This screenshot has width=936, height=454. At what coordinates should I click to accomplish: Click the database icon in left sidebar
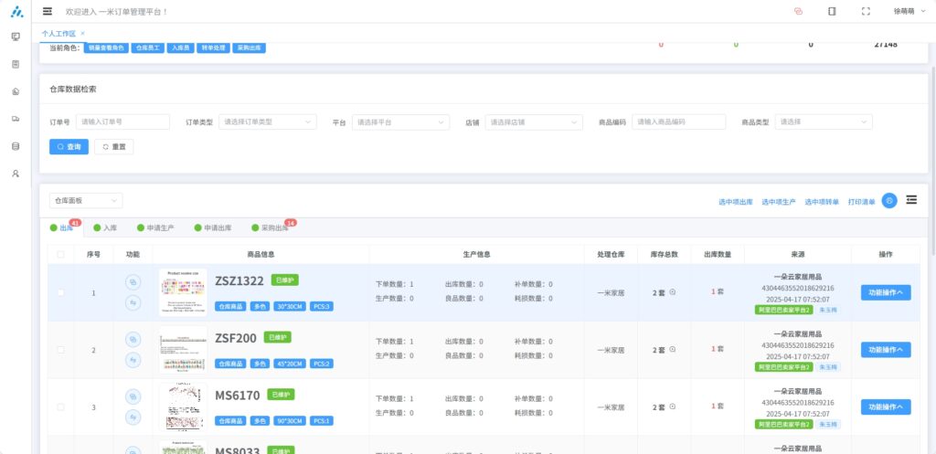coord(16,146)
